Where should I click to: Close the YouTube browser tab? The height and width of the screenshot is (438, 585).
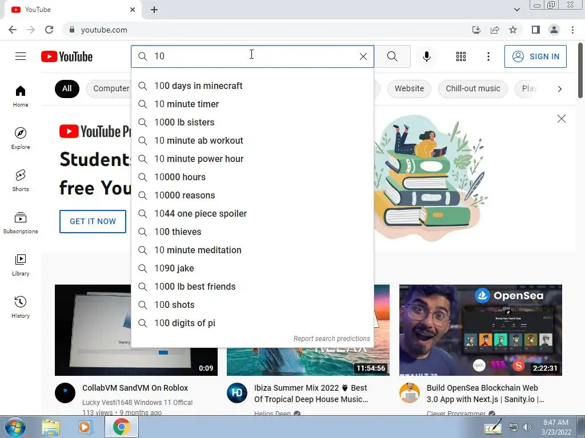coord(133,10)
